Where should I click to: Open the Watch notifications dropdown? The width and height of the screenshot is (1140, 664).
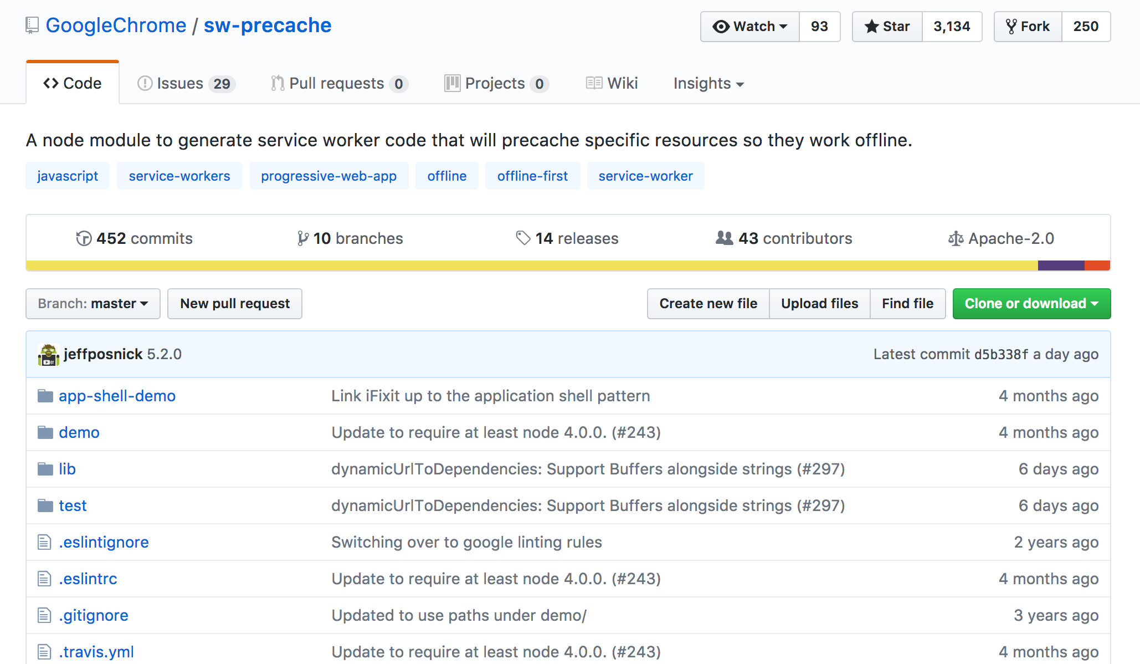point(750,27)
